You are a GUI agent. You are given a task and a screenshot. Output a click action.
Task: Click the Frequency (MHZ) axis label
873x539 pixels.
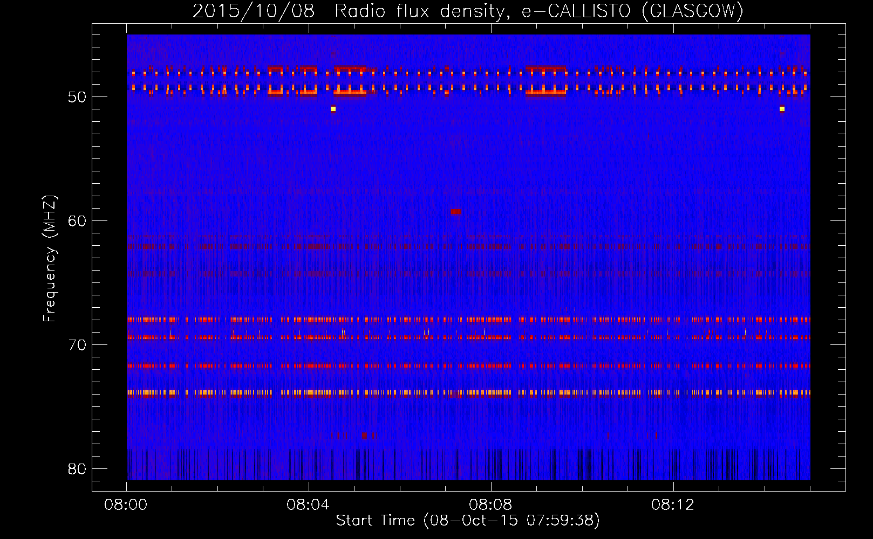[x=50, y=259]
